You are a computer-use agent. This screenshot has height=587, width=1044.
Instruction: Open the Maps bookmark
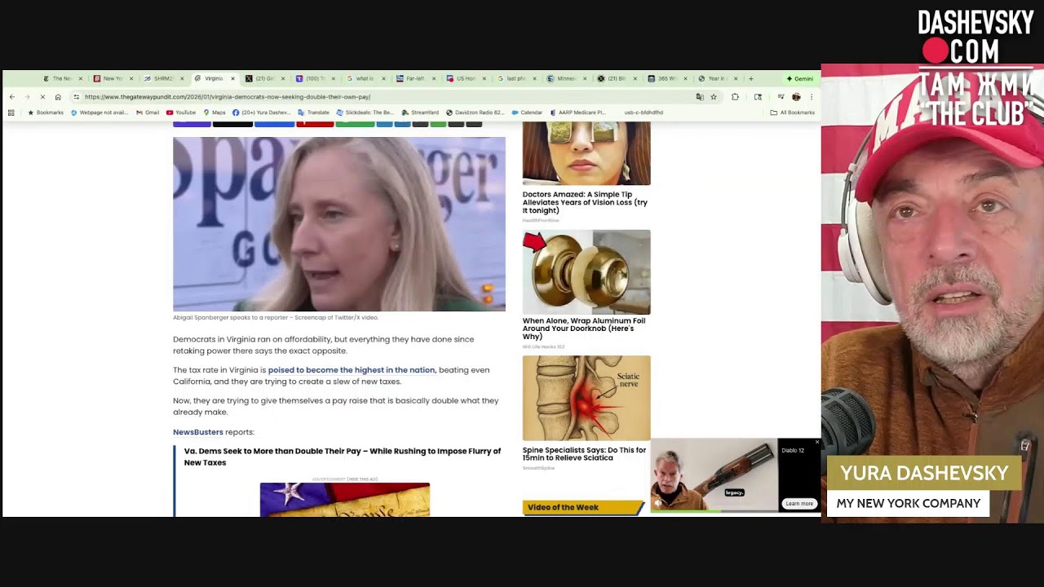tap(215, 113)
